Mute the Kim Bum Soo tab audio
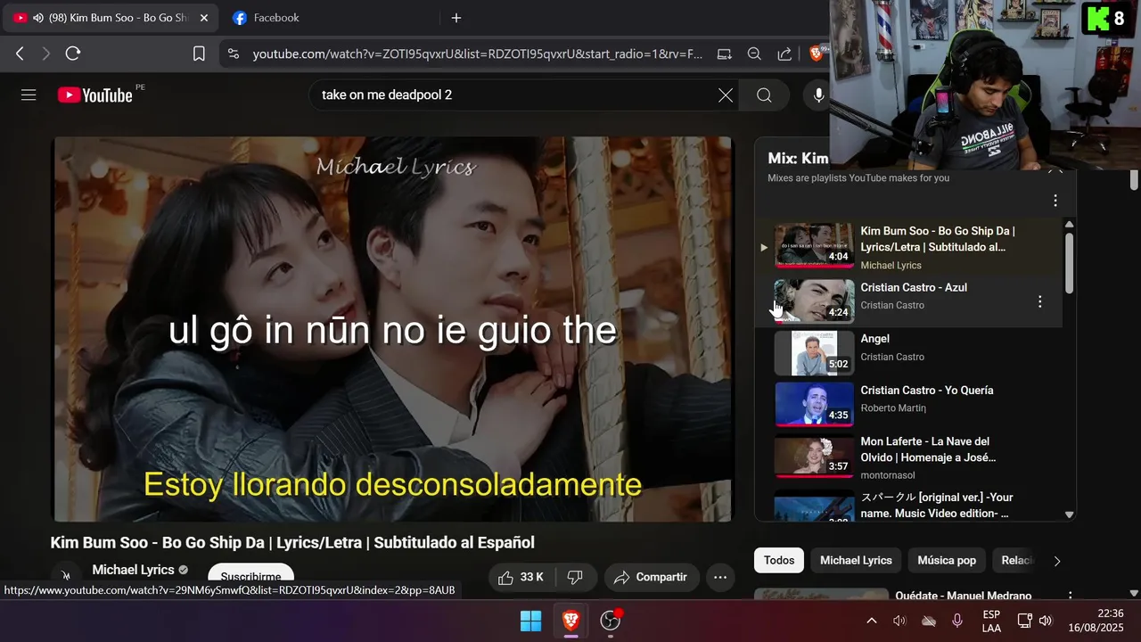The width and height of the screenshot is (1141, 642). coord(37,18)
